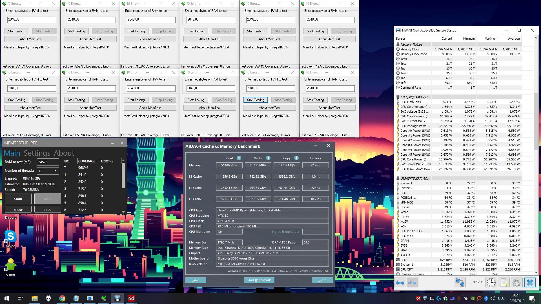Switch to Settings tab in MemTestHelper

[37, 153]
